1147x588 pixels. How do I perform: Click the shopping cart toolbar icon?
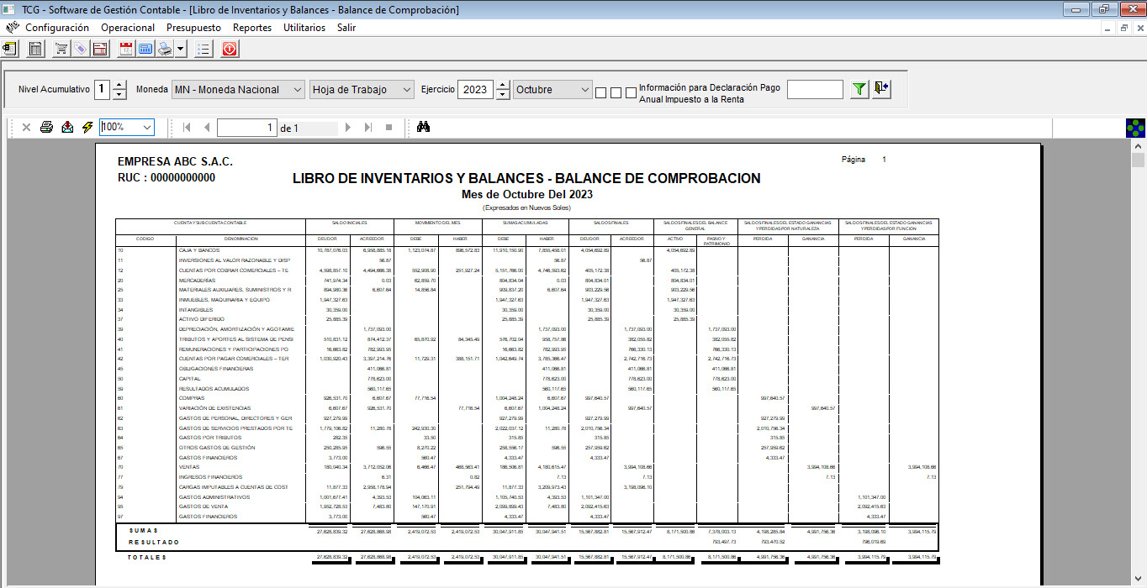[61, 50]
